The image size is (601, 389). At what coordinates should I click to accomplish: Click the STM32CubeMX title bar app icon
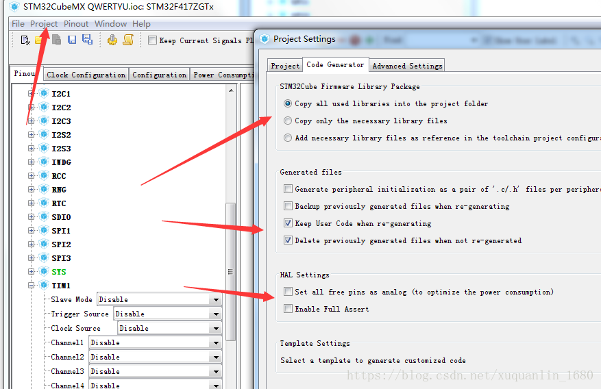tap(14, 7)
